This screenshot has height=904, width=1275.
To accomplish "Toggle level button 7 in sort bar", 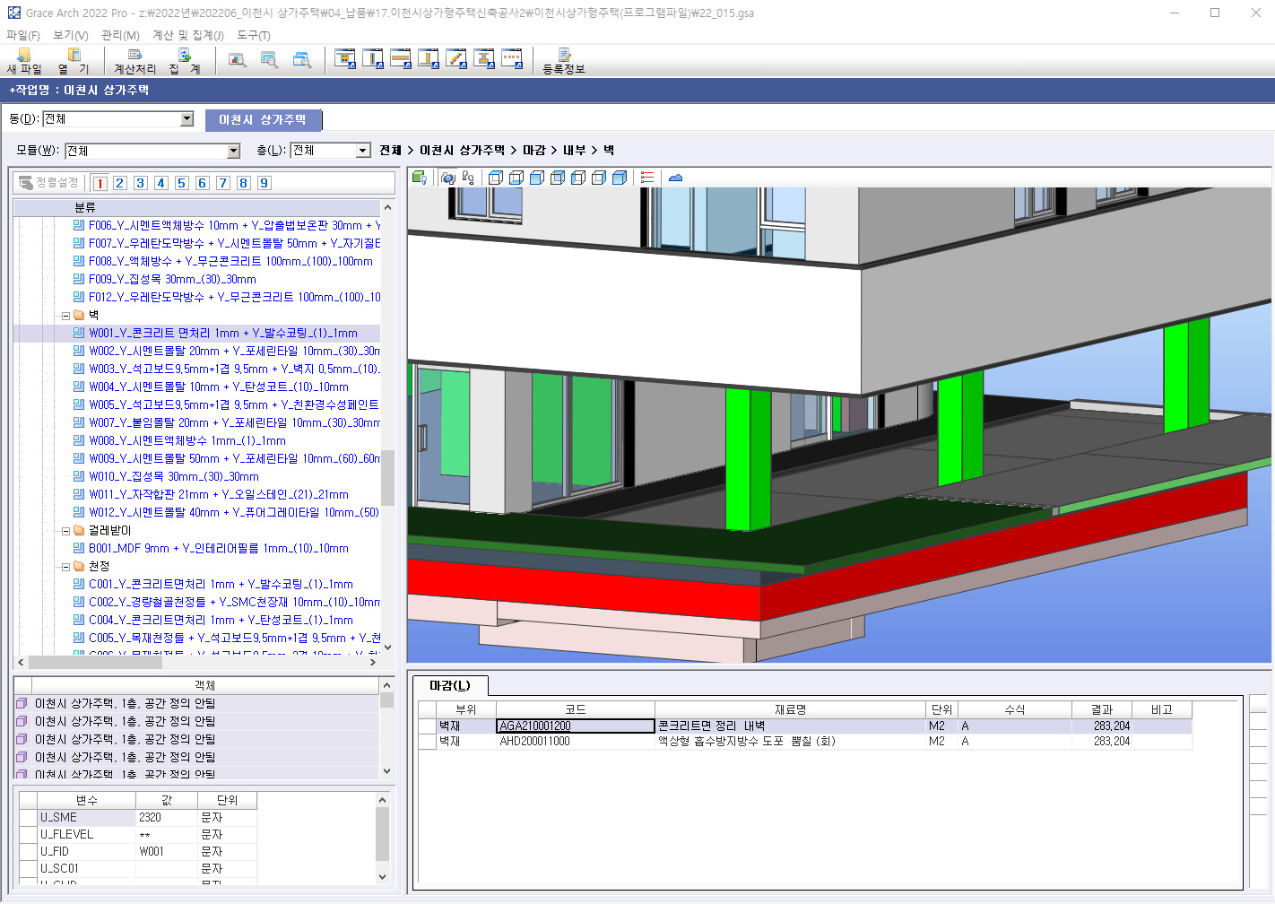I will click(x=223, y=183).
